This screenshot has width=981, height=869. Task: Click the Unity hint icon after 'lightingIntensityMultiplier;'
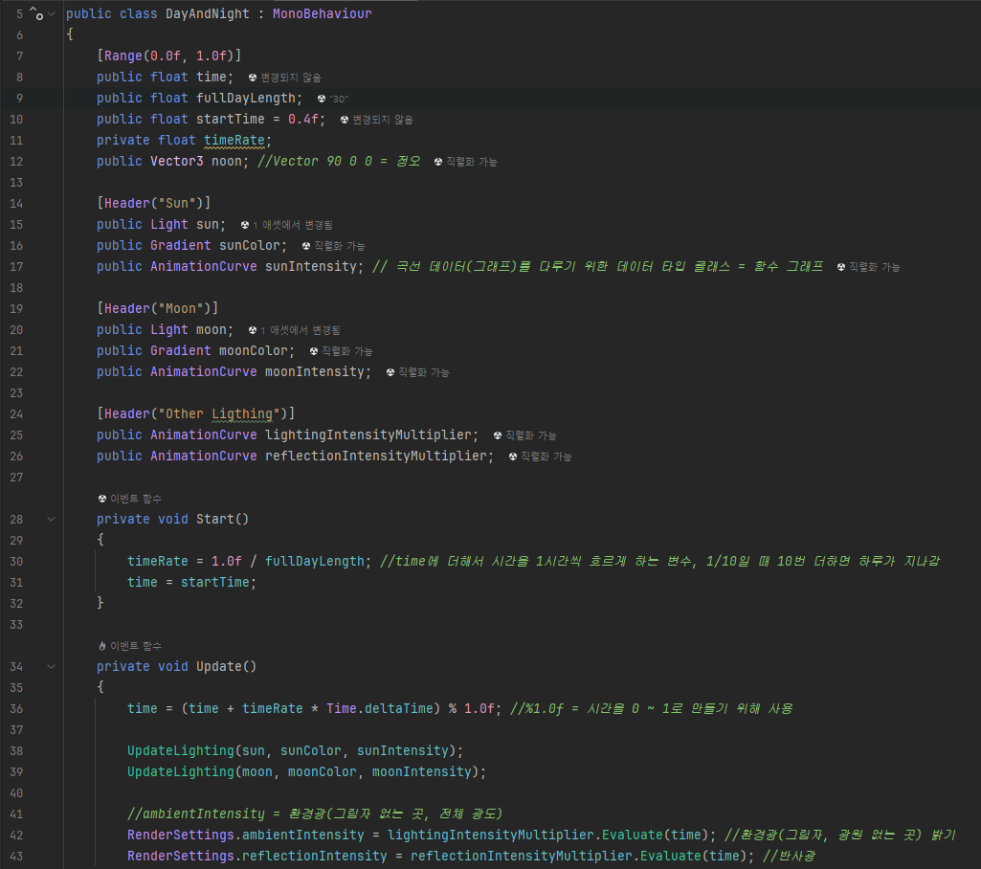click(498, 435)
